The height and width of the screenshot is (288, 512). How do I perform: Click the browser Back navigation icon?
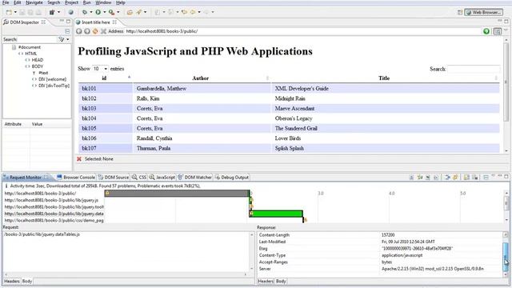[78, 31]
